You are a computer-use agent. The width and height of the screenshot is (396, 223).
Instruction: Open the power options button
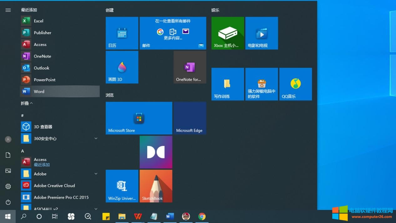point(8,202)
